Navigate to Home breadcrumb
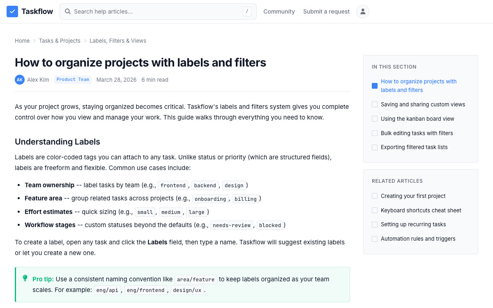 [x=22, y=41]
